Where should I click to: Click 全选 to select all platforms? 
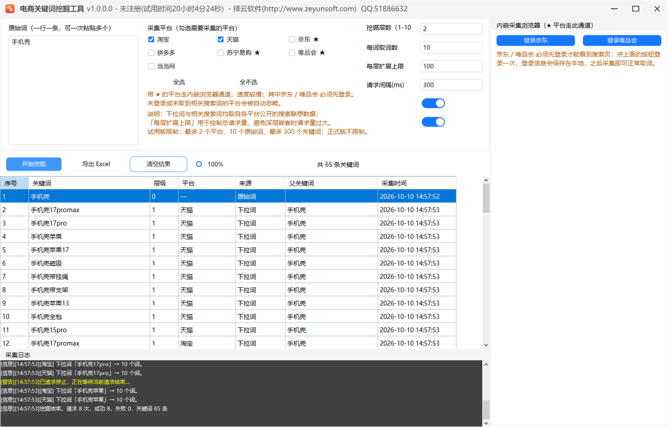pos(179,82)
